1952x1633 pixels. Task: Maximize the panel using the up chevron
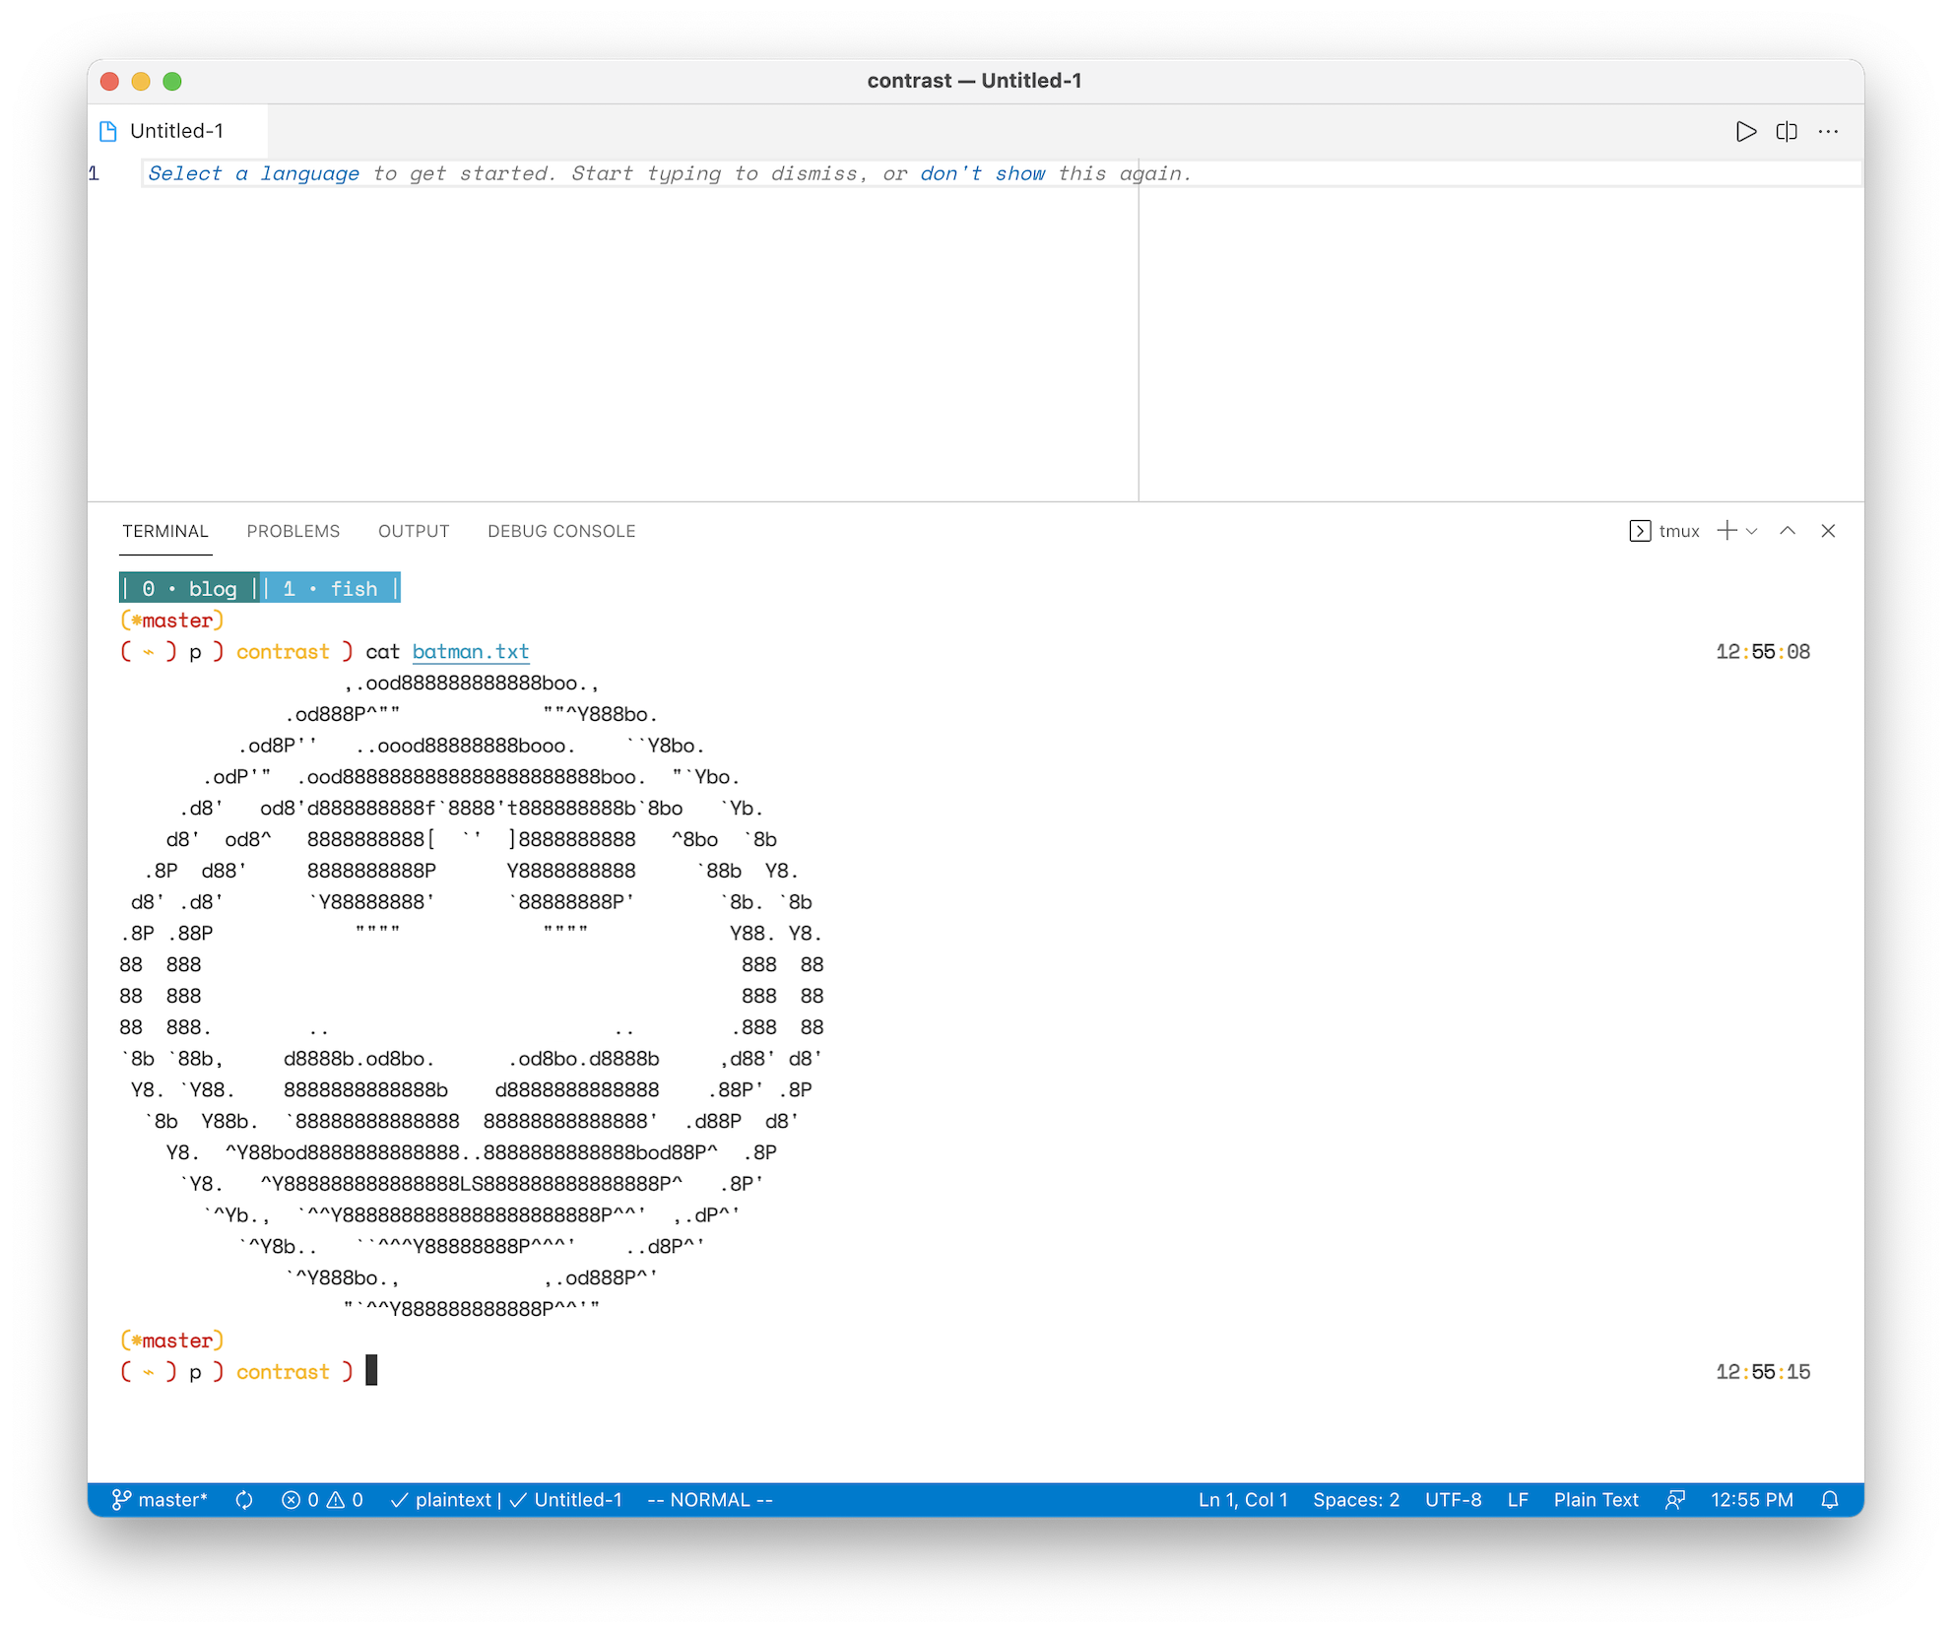pos(1788,531)
